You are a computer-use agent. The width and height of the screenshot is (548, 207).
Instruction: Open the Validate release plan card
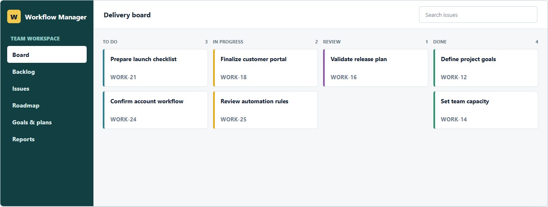point(375,68)
